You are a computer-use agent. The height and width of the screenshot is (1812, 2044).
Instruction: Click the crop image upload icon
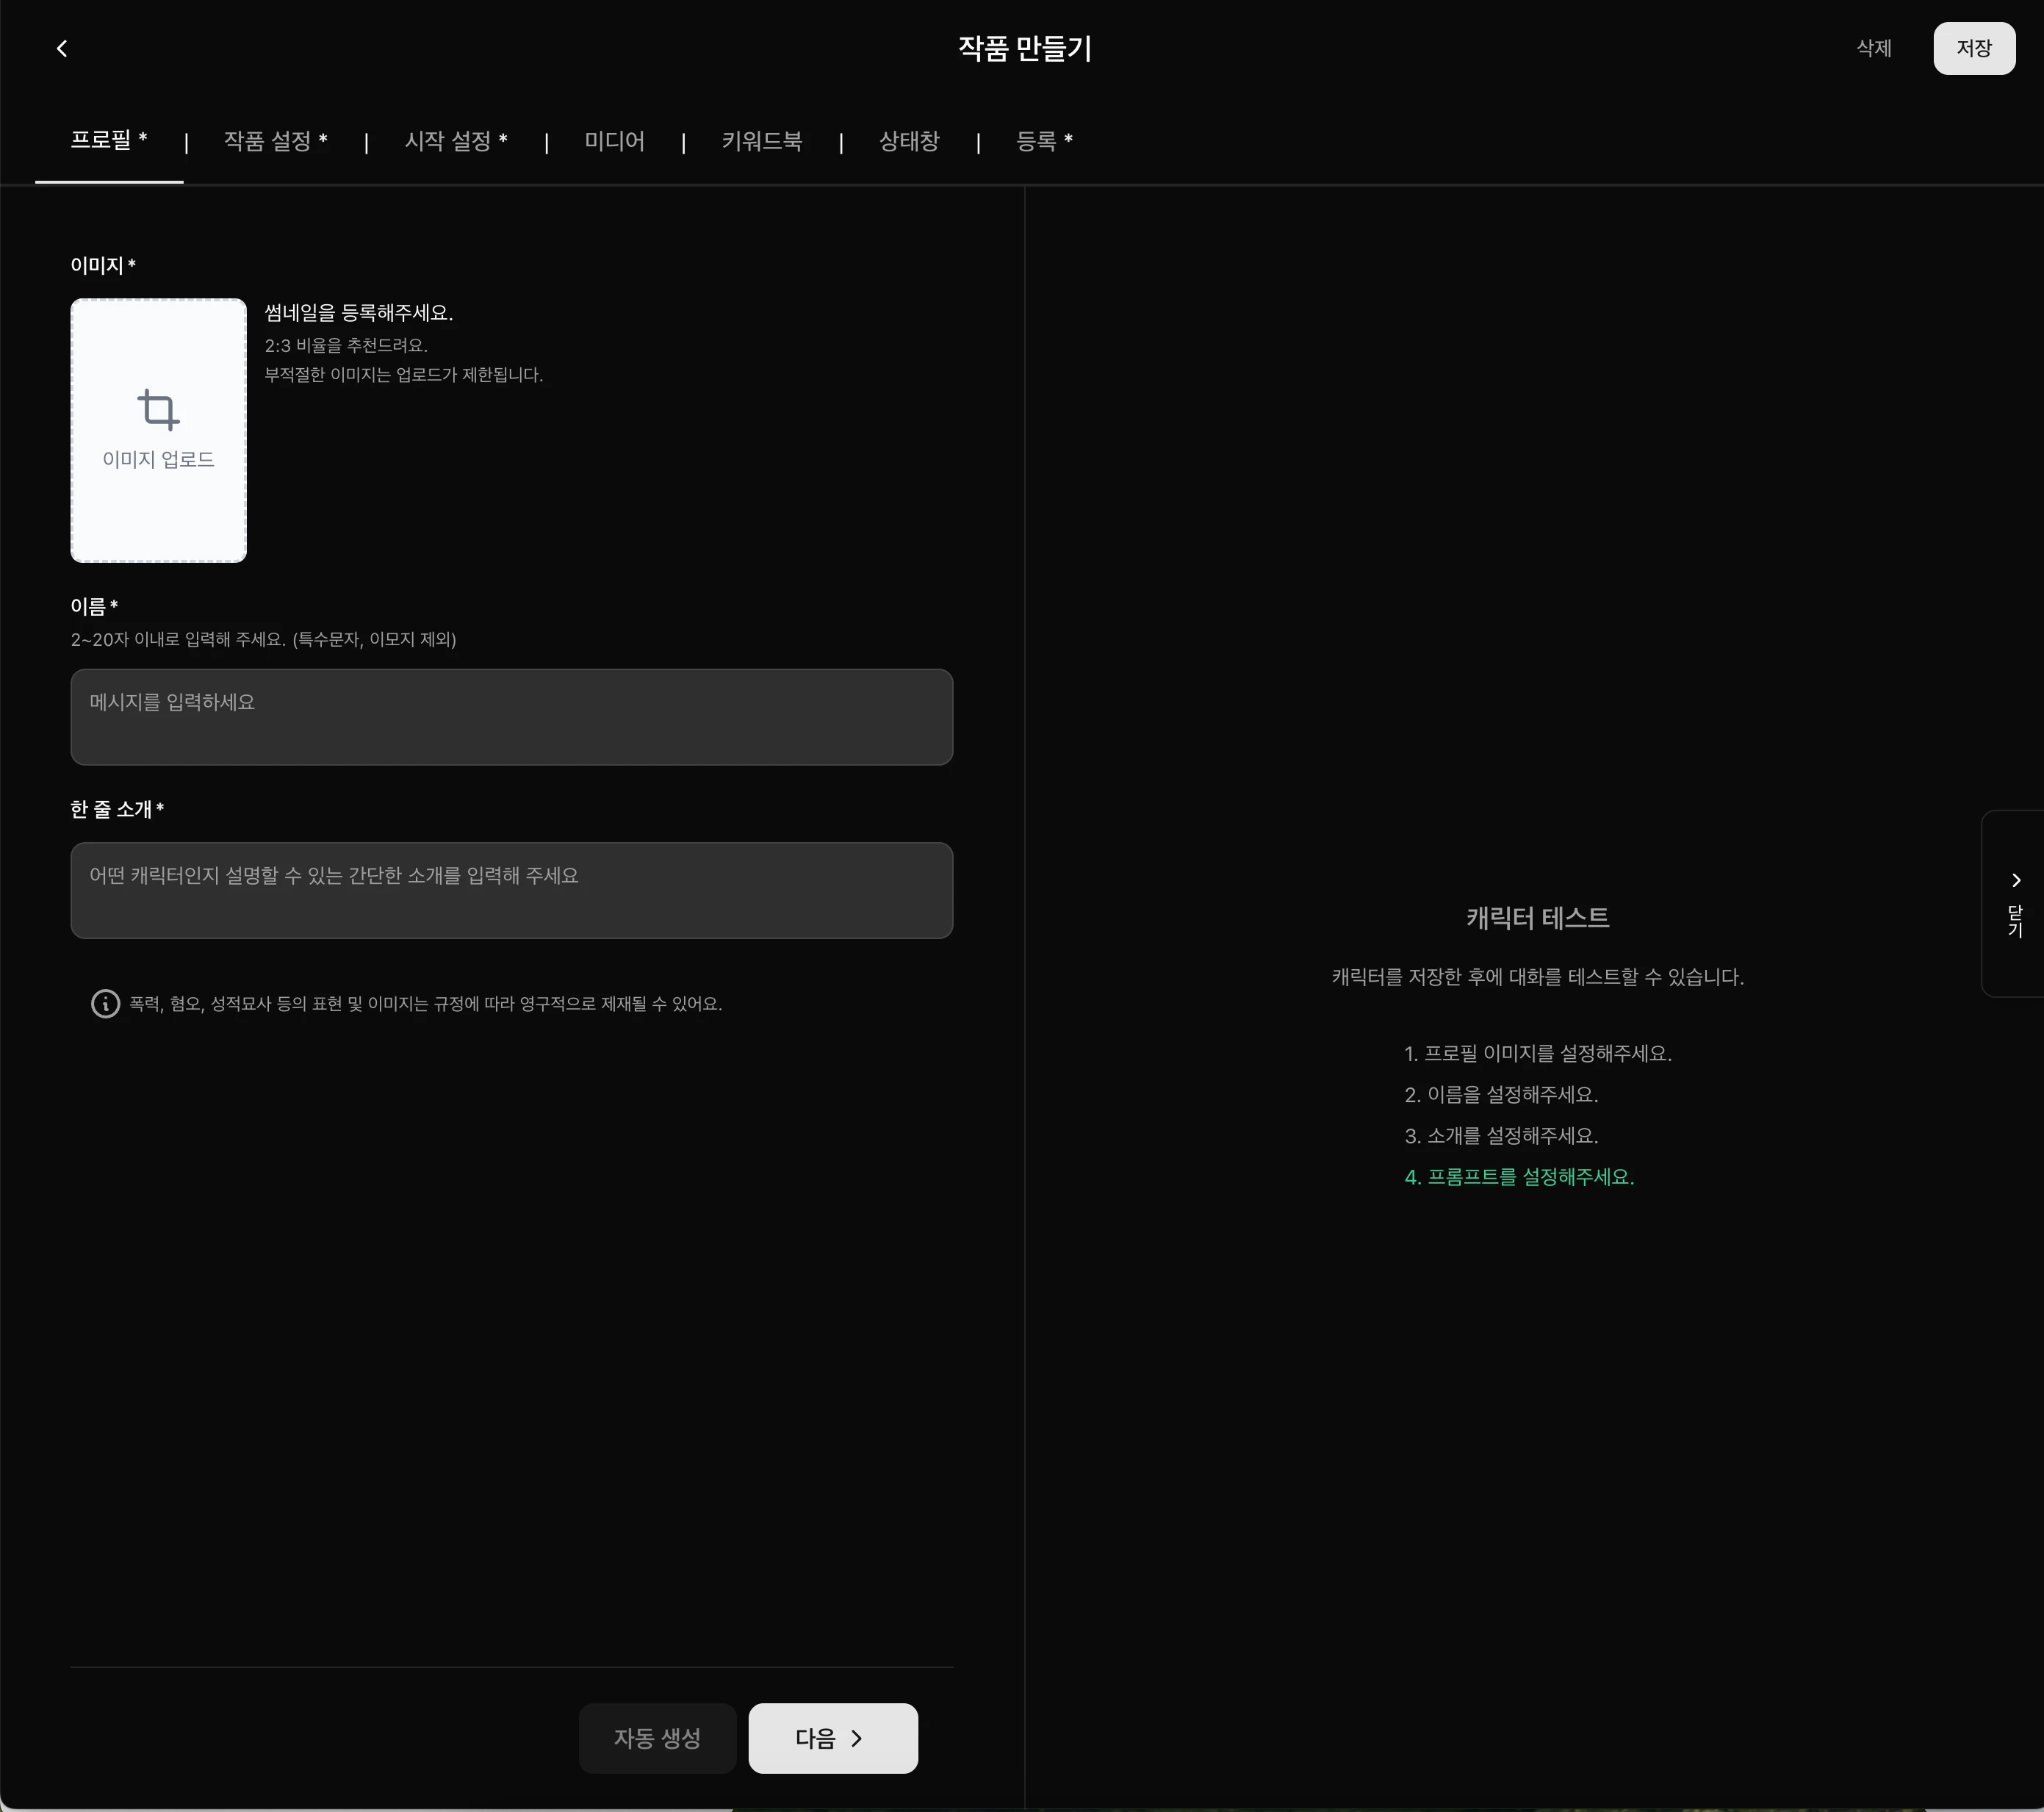(158, 410)
